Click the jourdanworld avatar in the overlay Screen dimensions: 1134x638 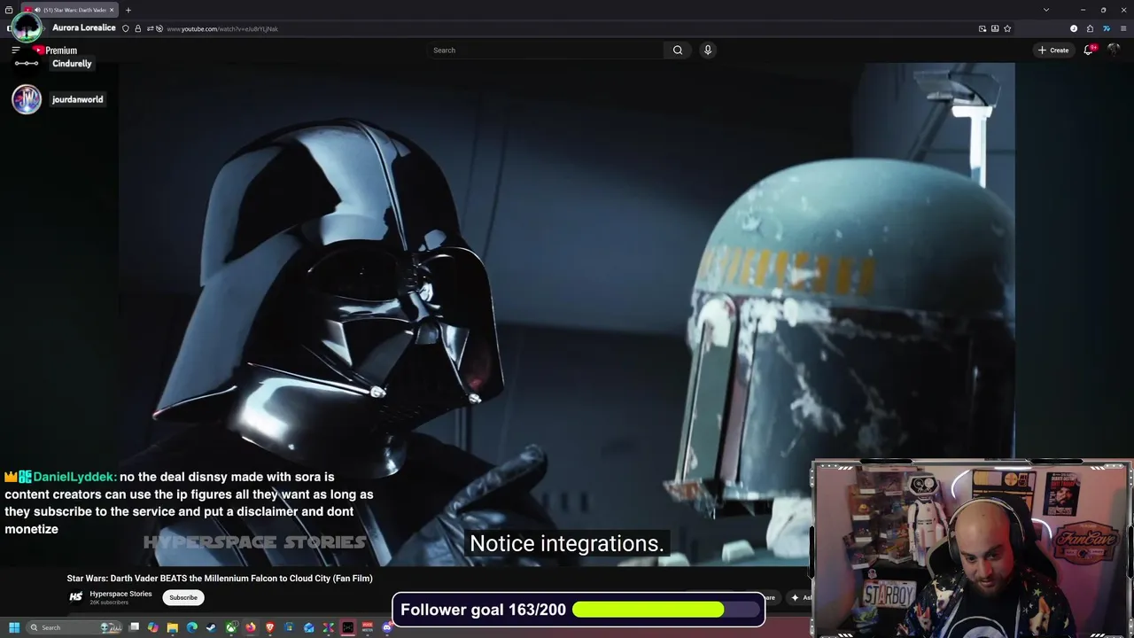pos(27,99)
